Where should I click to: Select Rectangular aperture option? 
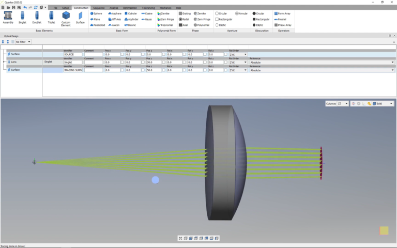[x=223, y=19]
